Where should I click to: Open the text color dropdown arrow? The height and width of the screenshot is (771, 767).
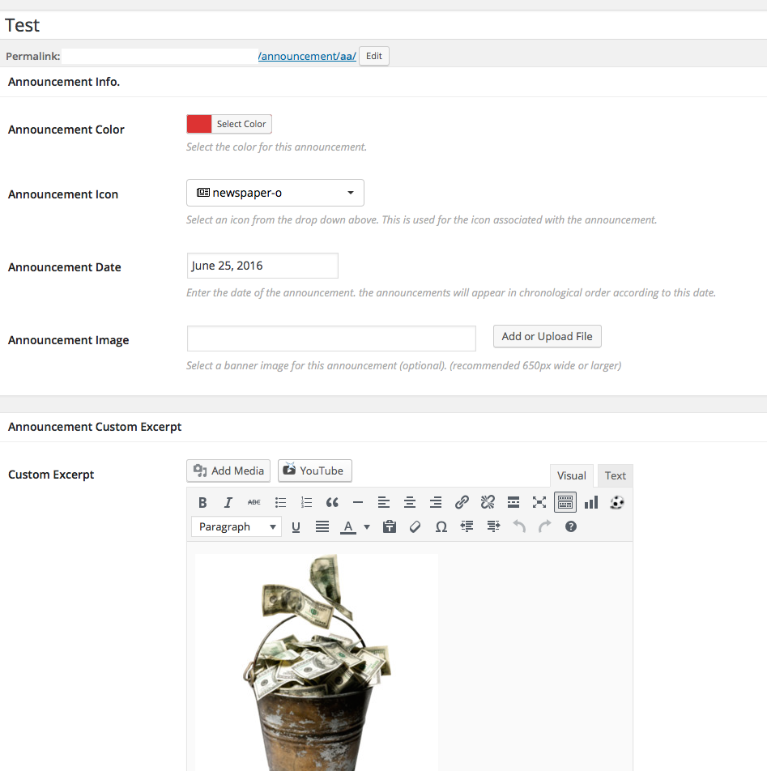(x=367, y=527)
